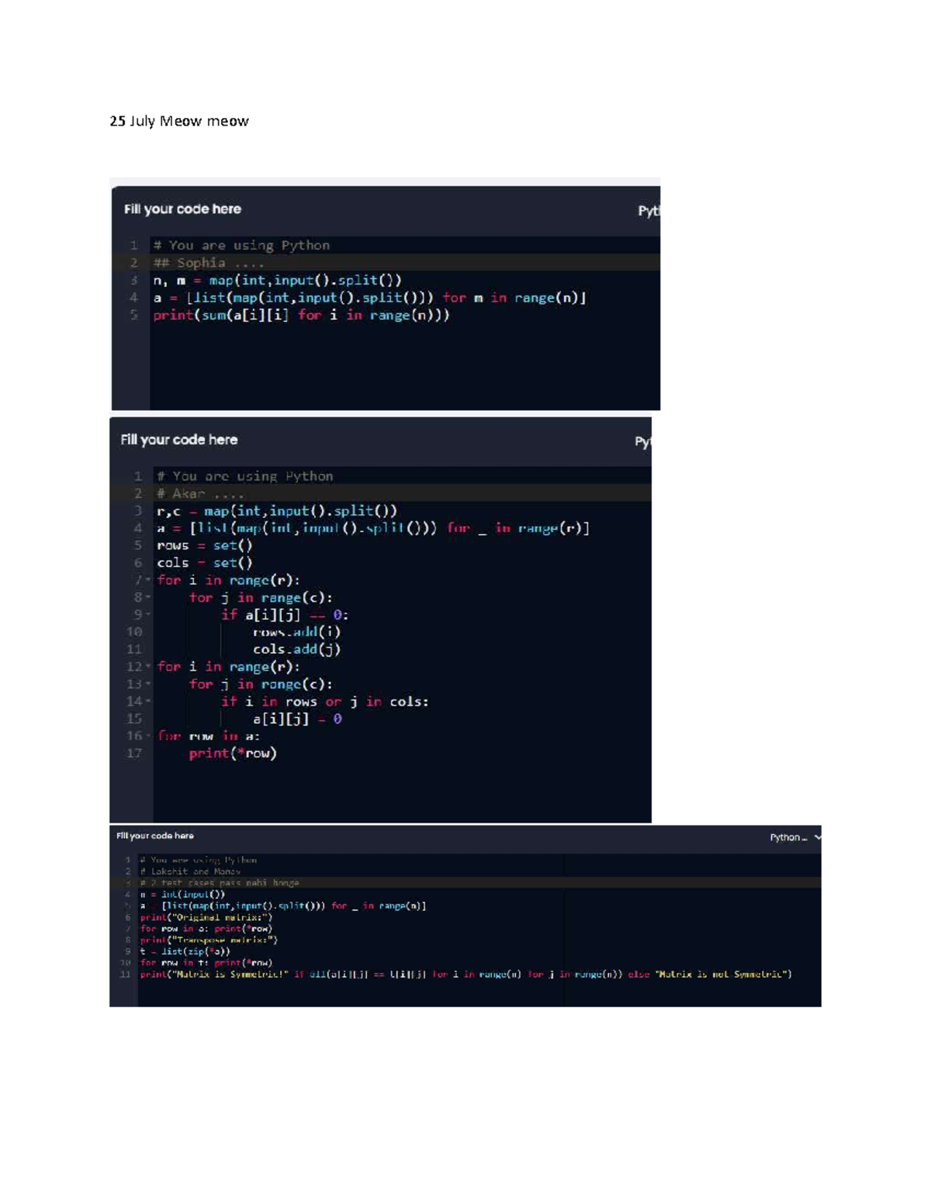Click the 'n, m = map(int,input().split())' line
This screenshot has height=1204, width=931.
point(277,280)
